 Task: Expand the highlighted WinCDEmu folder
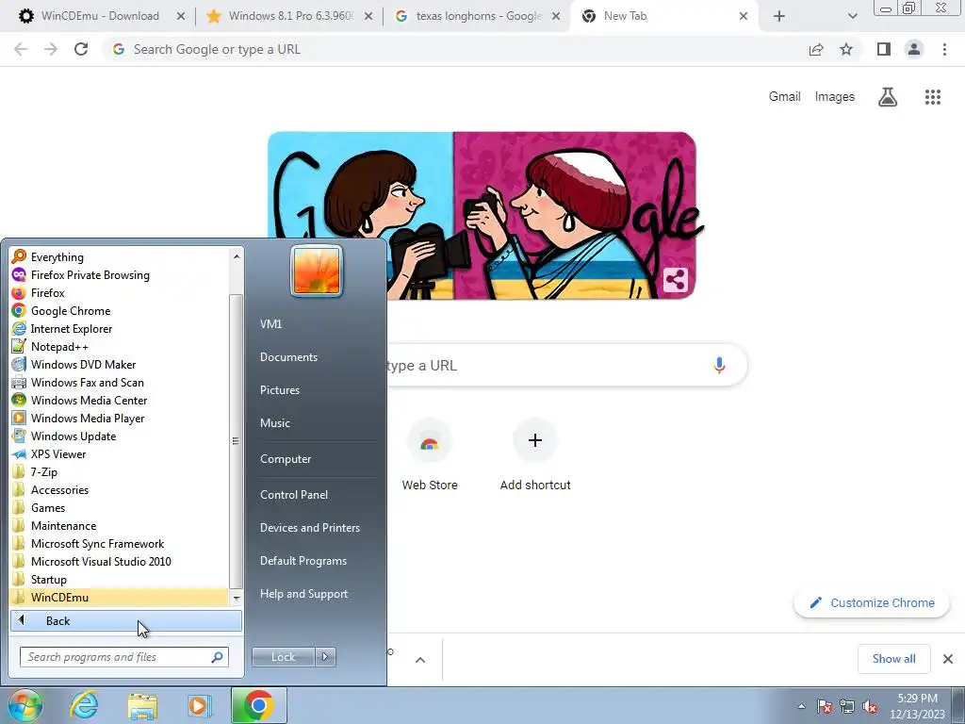click(120, 597)
